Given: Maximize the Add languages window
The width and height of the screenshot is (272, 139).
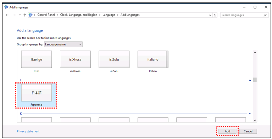Looking at the screenshot, I should coord(255,7).
